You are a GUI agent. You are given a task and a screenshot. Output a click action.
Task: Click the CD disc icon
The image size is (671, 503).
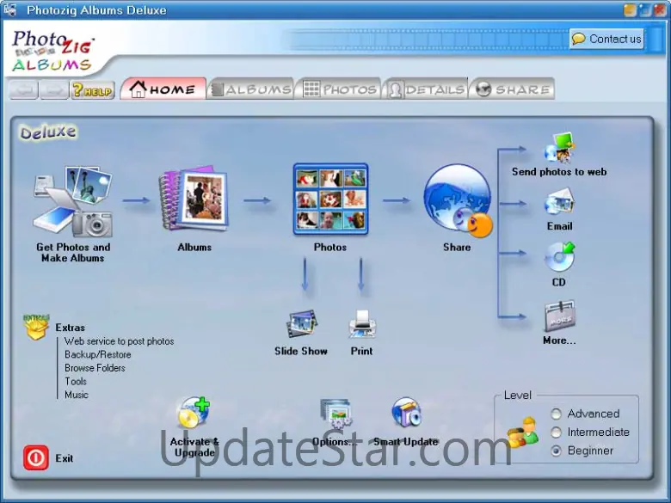(559, 257)
